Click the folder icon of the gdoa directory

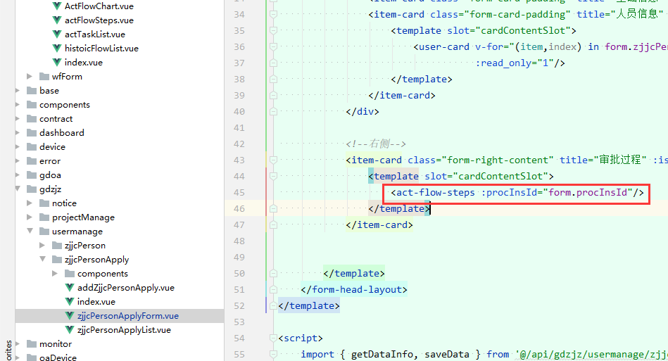pyautogui.click(x=31, y=175)
